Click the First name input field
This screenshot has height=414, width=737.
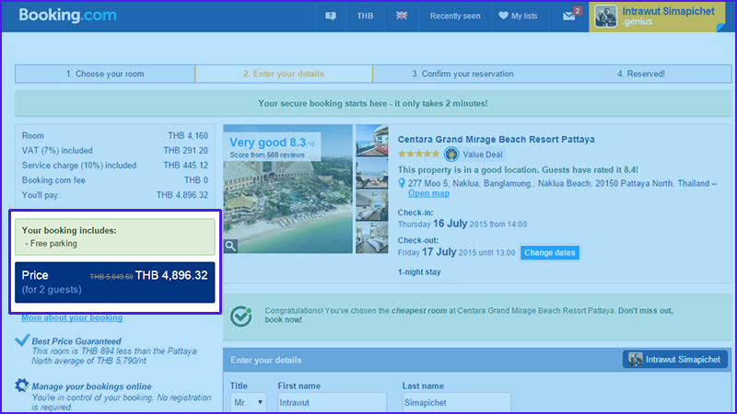tap(332, 403)
